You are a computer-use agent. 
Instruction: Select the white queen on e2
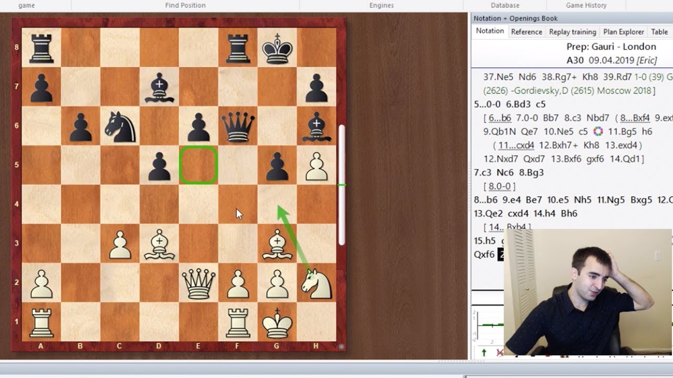(199, 282)
